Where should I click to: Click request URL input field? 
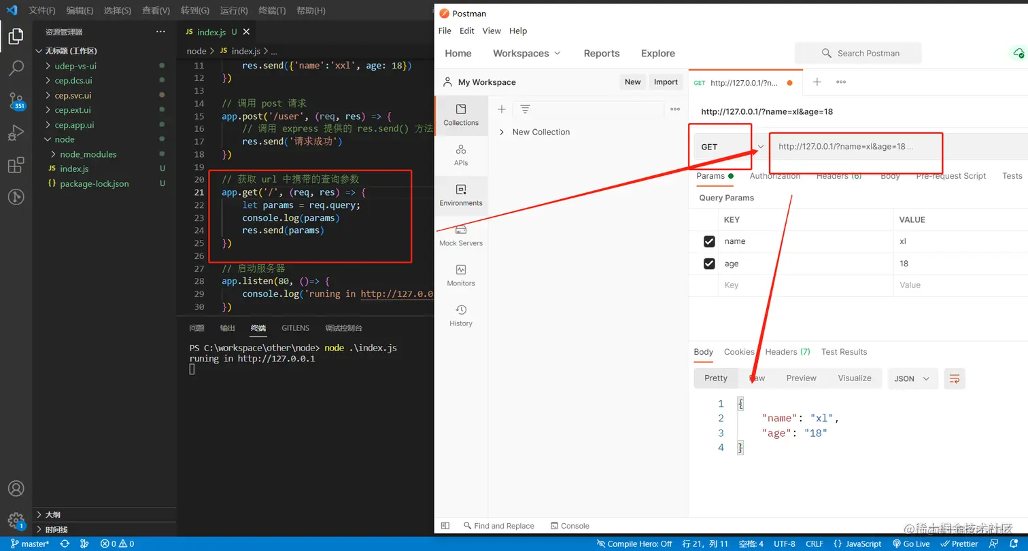pos(897,147)
